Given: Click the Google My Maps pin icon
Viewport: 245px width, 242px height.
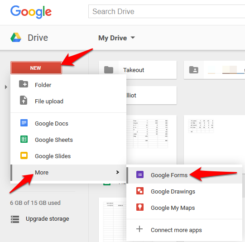Looking at the screenshot, I should [140, 207].
